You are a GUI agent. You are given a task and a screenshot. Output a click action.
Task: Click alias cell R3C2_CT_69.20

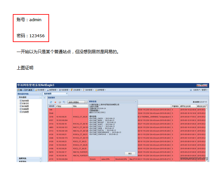(x=80, y=149)
